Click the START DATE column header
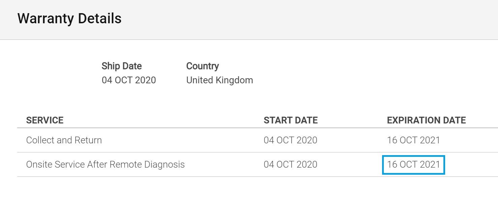Viewport: 498px width, 201px height. (291, 120)
